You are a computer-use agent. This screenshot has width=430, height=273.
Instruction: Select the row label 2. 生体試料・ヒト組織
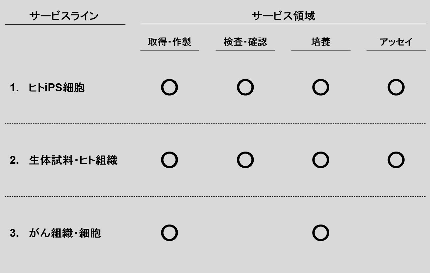tap(64, 160)
